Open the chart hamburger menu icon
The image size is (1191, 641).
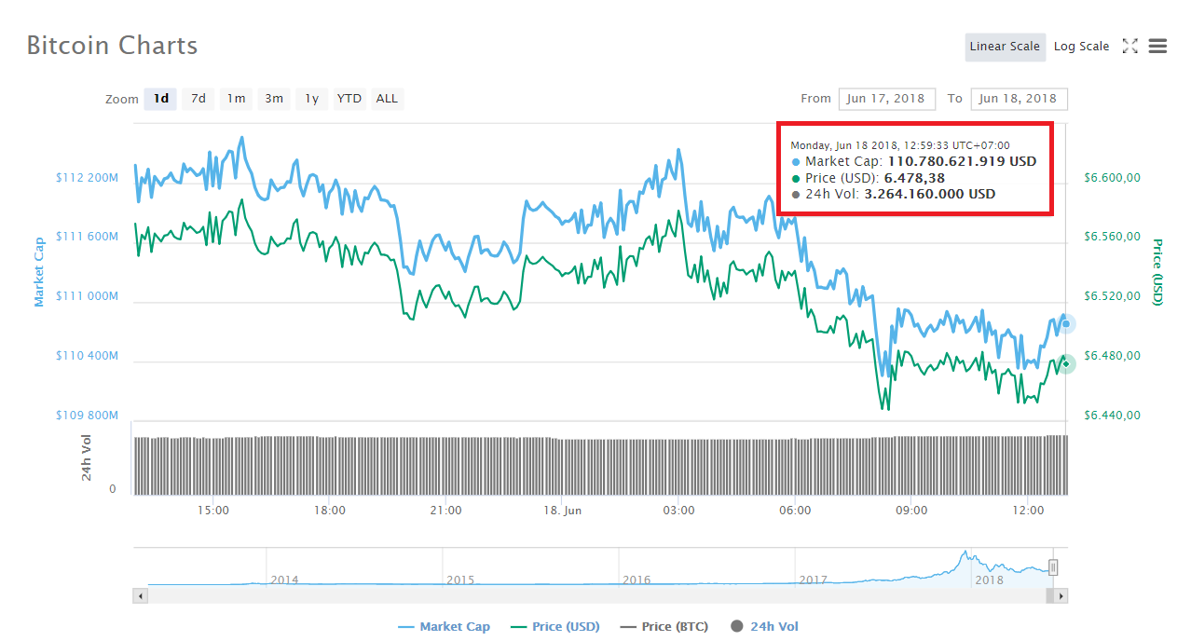(1157, 46)
